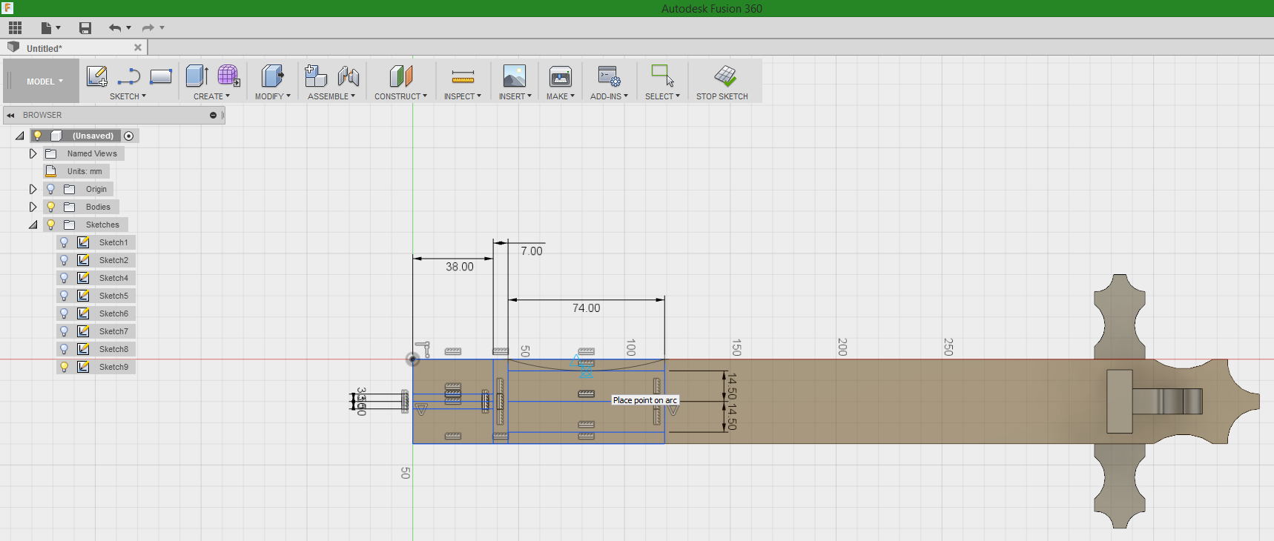Screen dimensions: 1274x541
Task: Open the CREATE menu
Action: [211, 96]
